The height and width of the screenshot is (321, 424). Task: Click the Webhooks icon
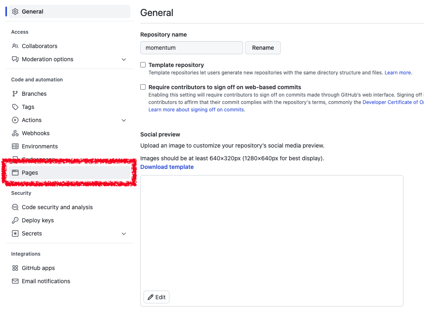point(15,133)
